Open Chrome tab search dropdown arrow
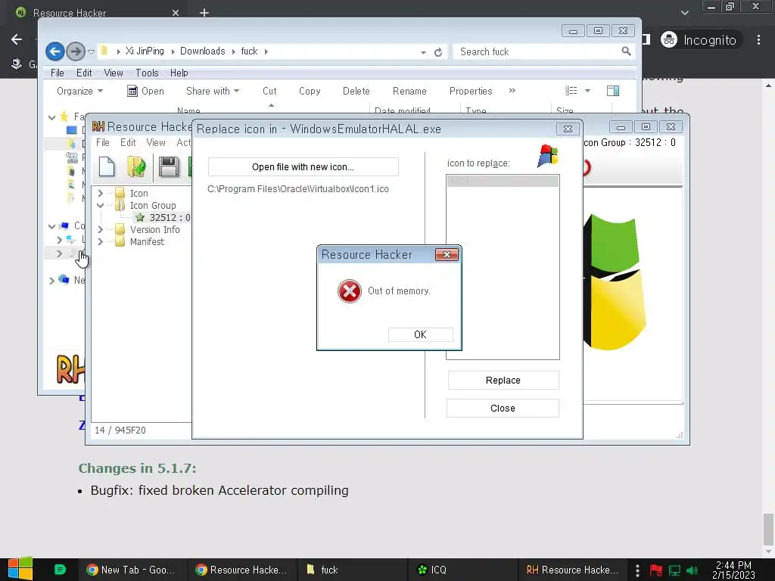Screen dimensions: 775x581 [684, 13]
